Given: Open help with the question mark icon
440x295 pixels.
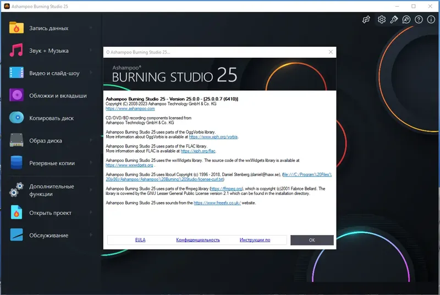Looking at the screenshot, I should 419,19.
